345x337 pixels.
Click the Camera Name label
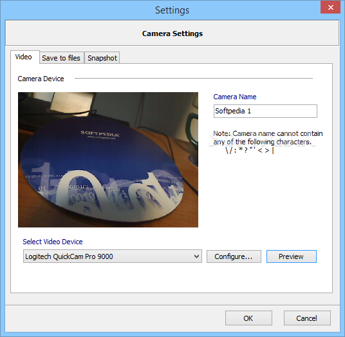(235, 97)
